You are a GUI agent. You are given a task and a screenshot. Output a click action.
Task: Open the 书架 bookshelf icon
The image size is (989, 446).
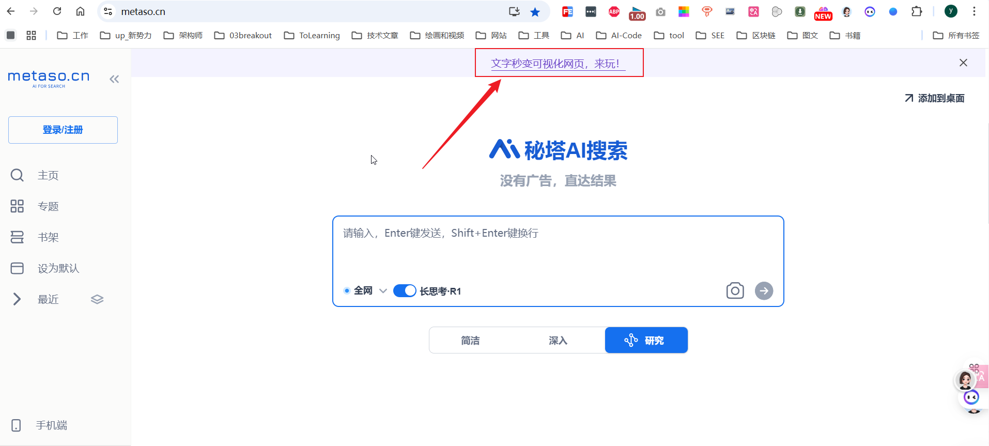(x=17, y=237)
